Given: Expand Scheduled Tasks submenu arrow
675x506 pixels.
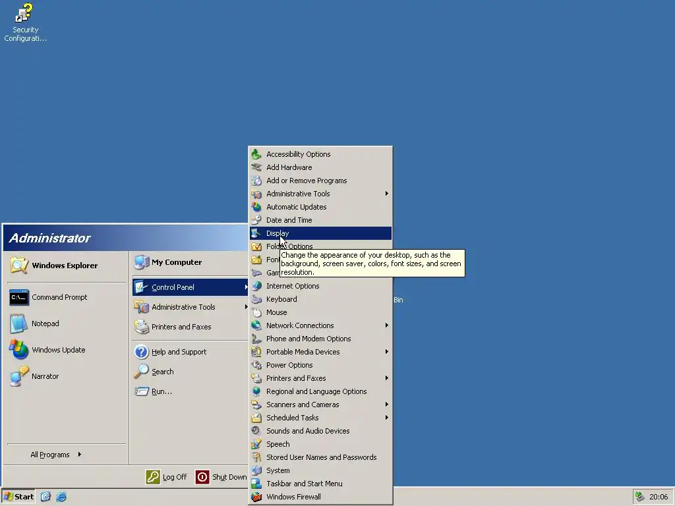Looking at the screenshot, I should 386,418.
